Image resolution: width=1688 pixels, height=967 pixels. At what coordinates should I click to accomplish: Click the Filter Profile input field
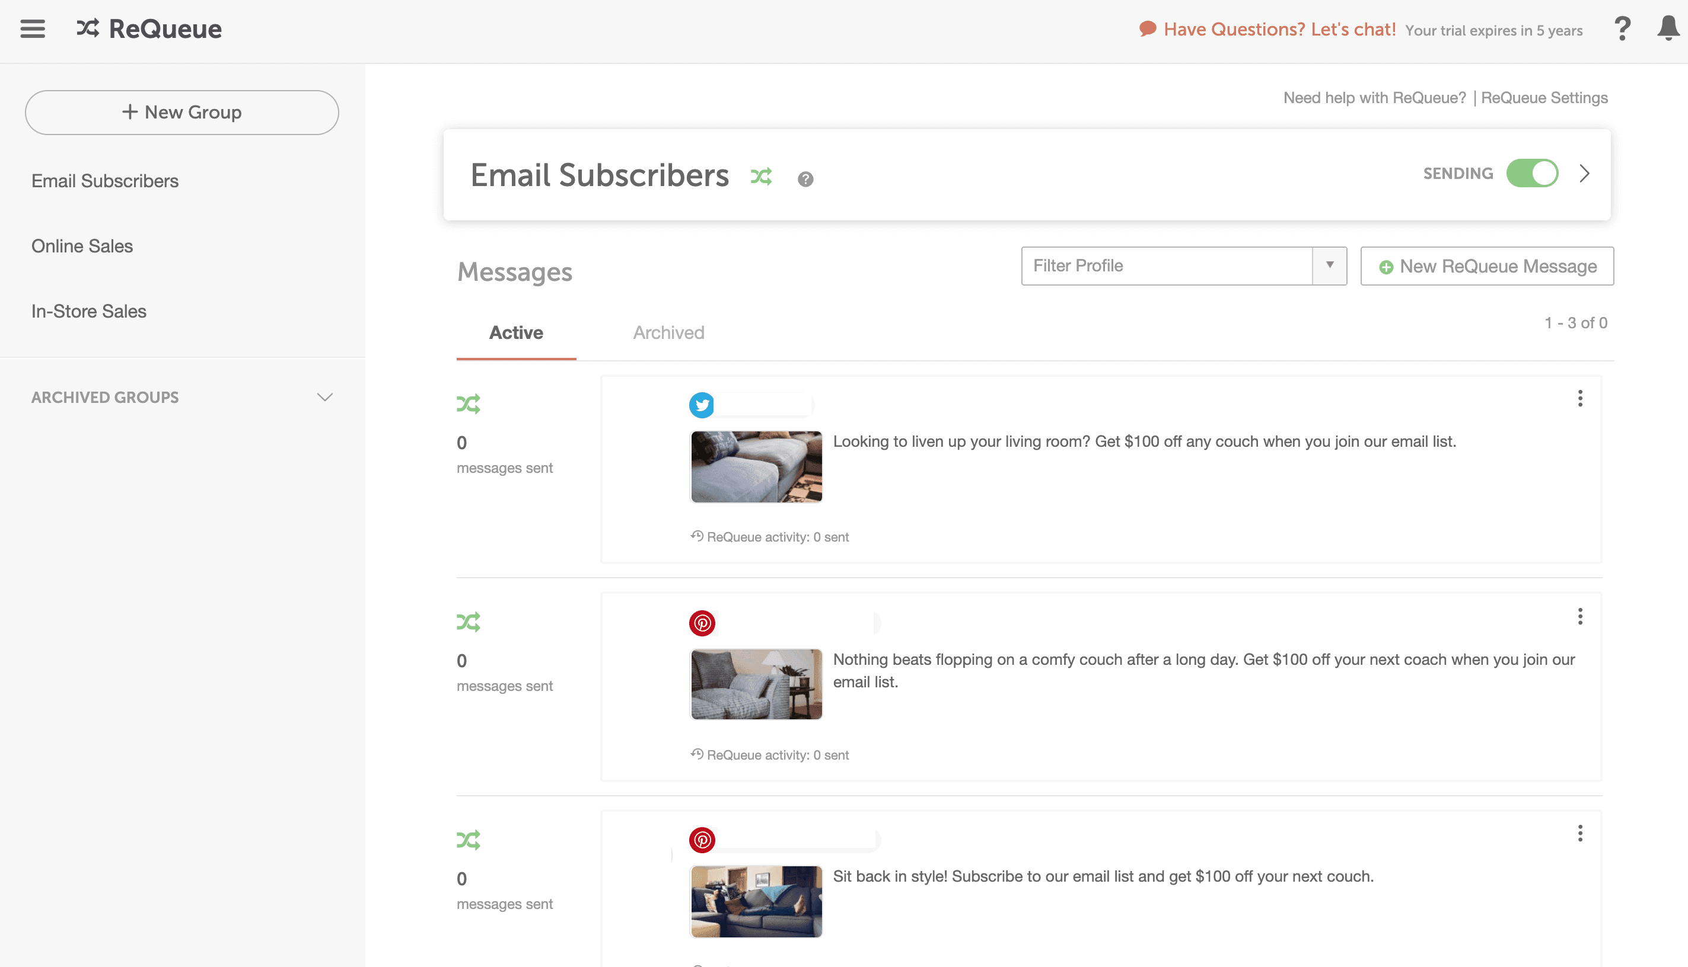point(1167,265)
